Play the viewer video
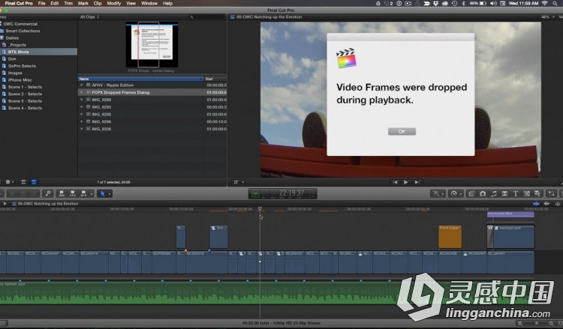Screen dimensions: 563x329 click(405, 182)
